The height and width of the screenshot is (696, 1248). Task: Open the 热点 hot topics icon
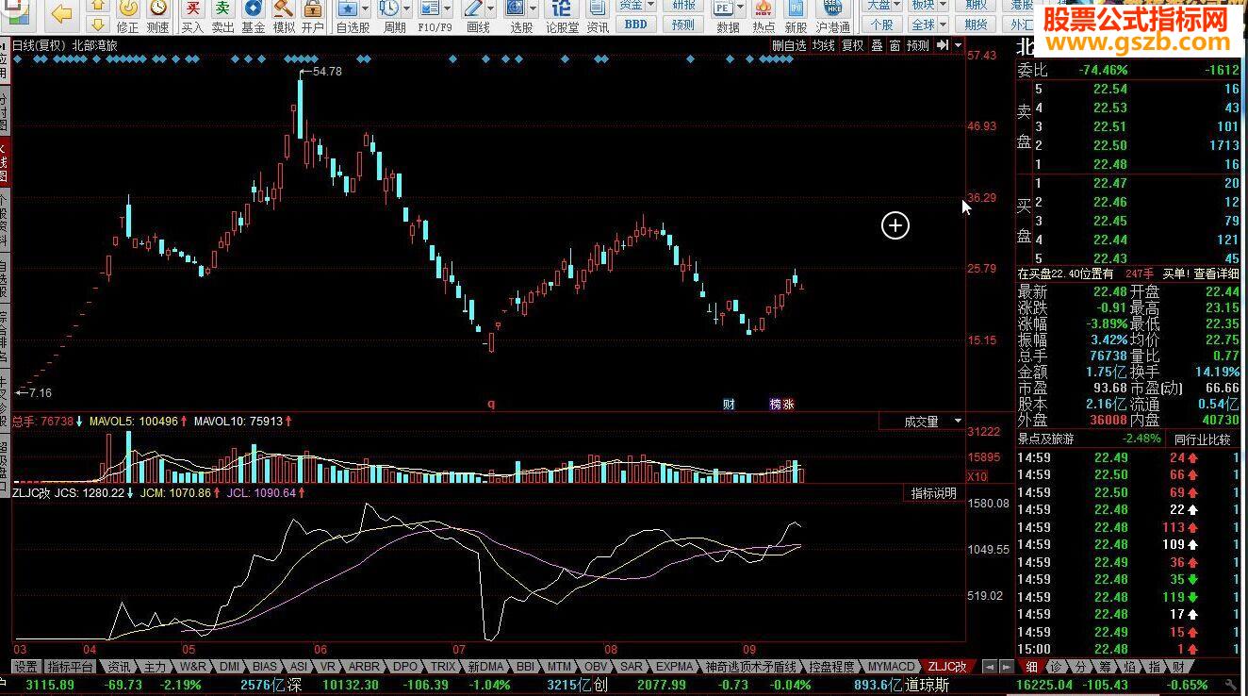coord(764,17)
